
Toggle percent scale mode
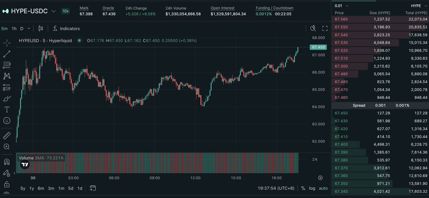coord(303,188)
